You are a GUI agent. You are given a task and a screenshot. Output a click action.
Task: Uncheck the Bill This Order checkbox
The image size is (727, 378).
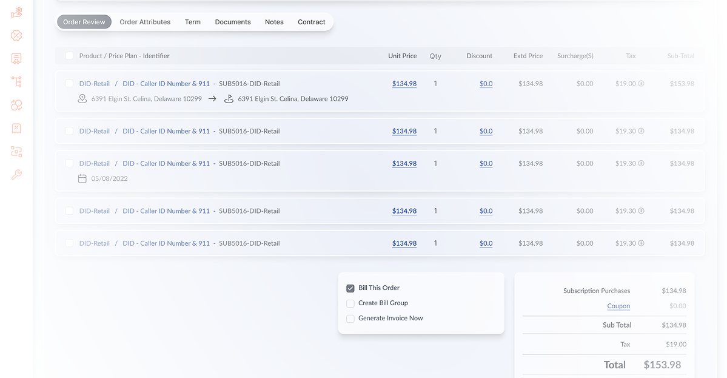click(350, 288)
